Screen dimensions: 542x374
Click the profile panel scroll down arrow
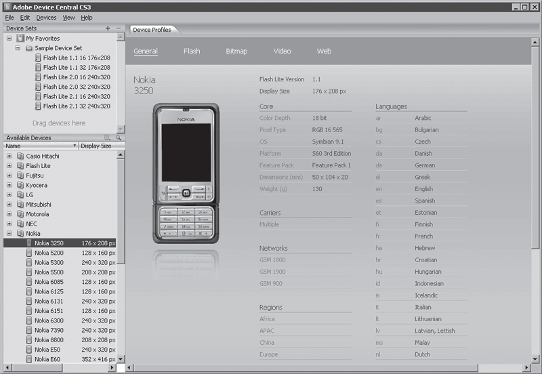(x=535, y=359)
